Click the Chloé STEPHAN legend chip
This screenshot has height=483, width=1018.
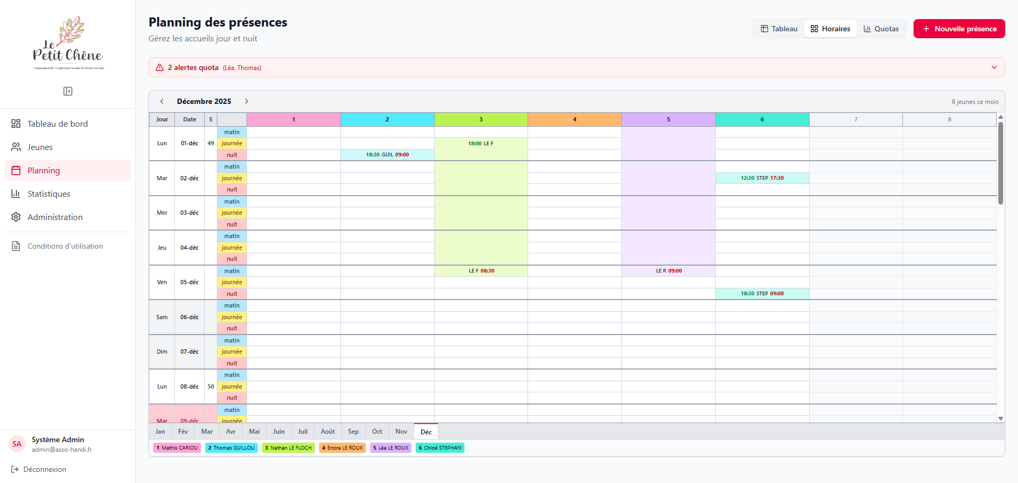pyautogui.click(x=440, y=448)
